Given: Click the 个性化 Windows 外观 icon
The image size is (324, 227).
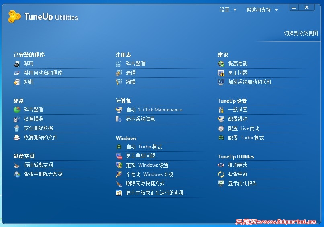Looking at the screenshot, I should [119, 174].
